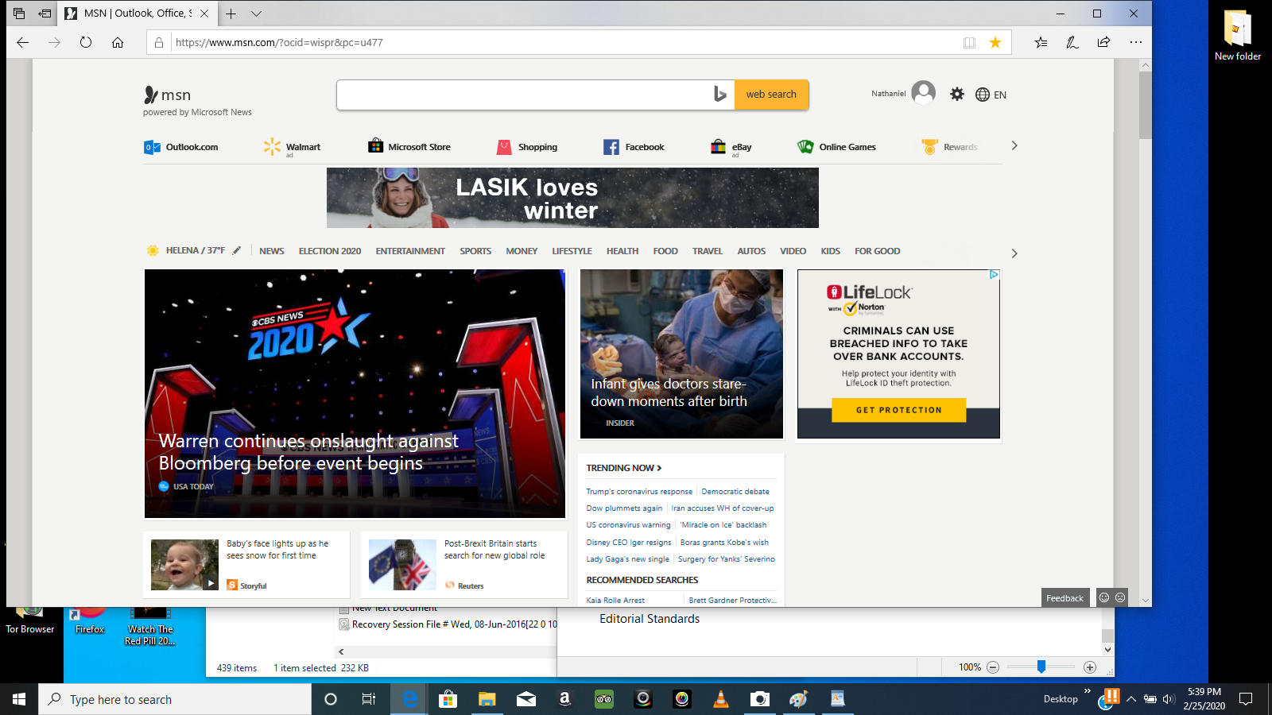The height and width of the screenshot is (715, 1272).
Task: Open a new tab with plus button
Action: coord(231,14)
